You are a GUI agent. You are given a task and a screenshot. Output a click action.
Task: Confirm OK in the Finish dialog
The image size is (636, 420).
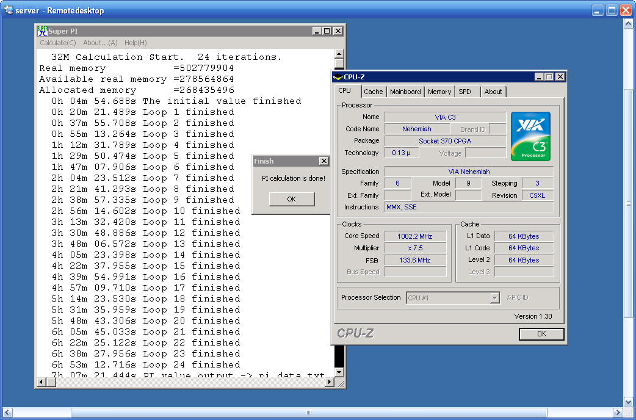tap(292, 199)
